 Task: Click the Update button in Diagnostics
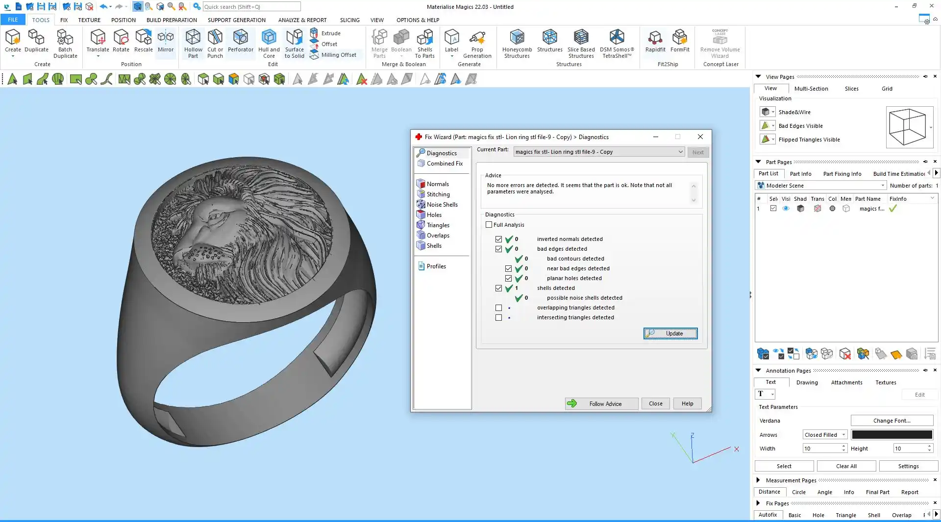pyautogui.click(x=670, y=333)
